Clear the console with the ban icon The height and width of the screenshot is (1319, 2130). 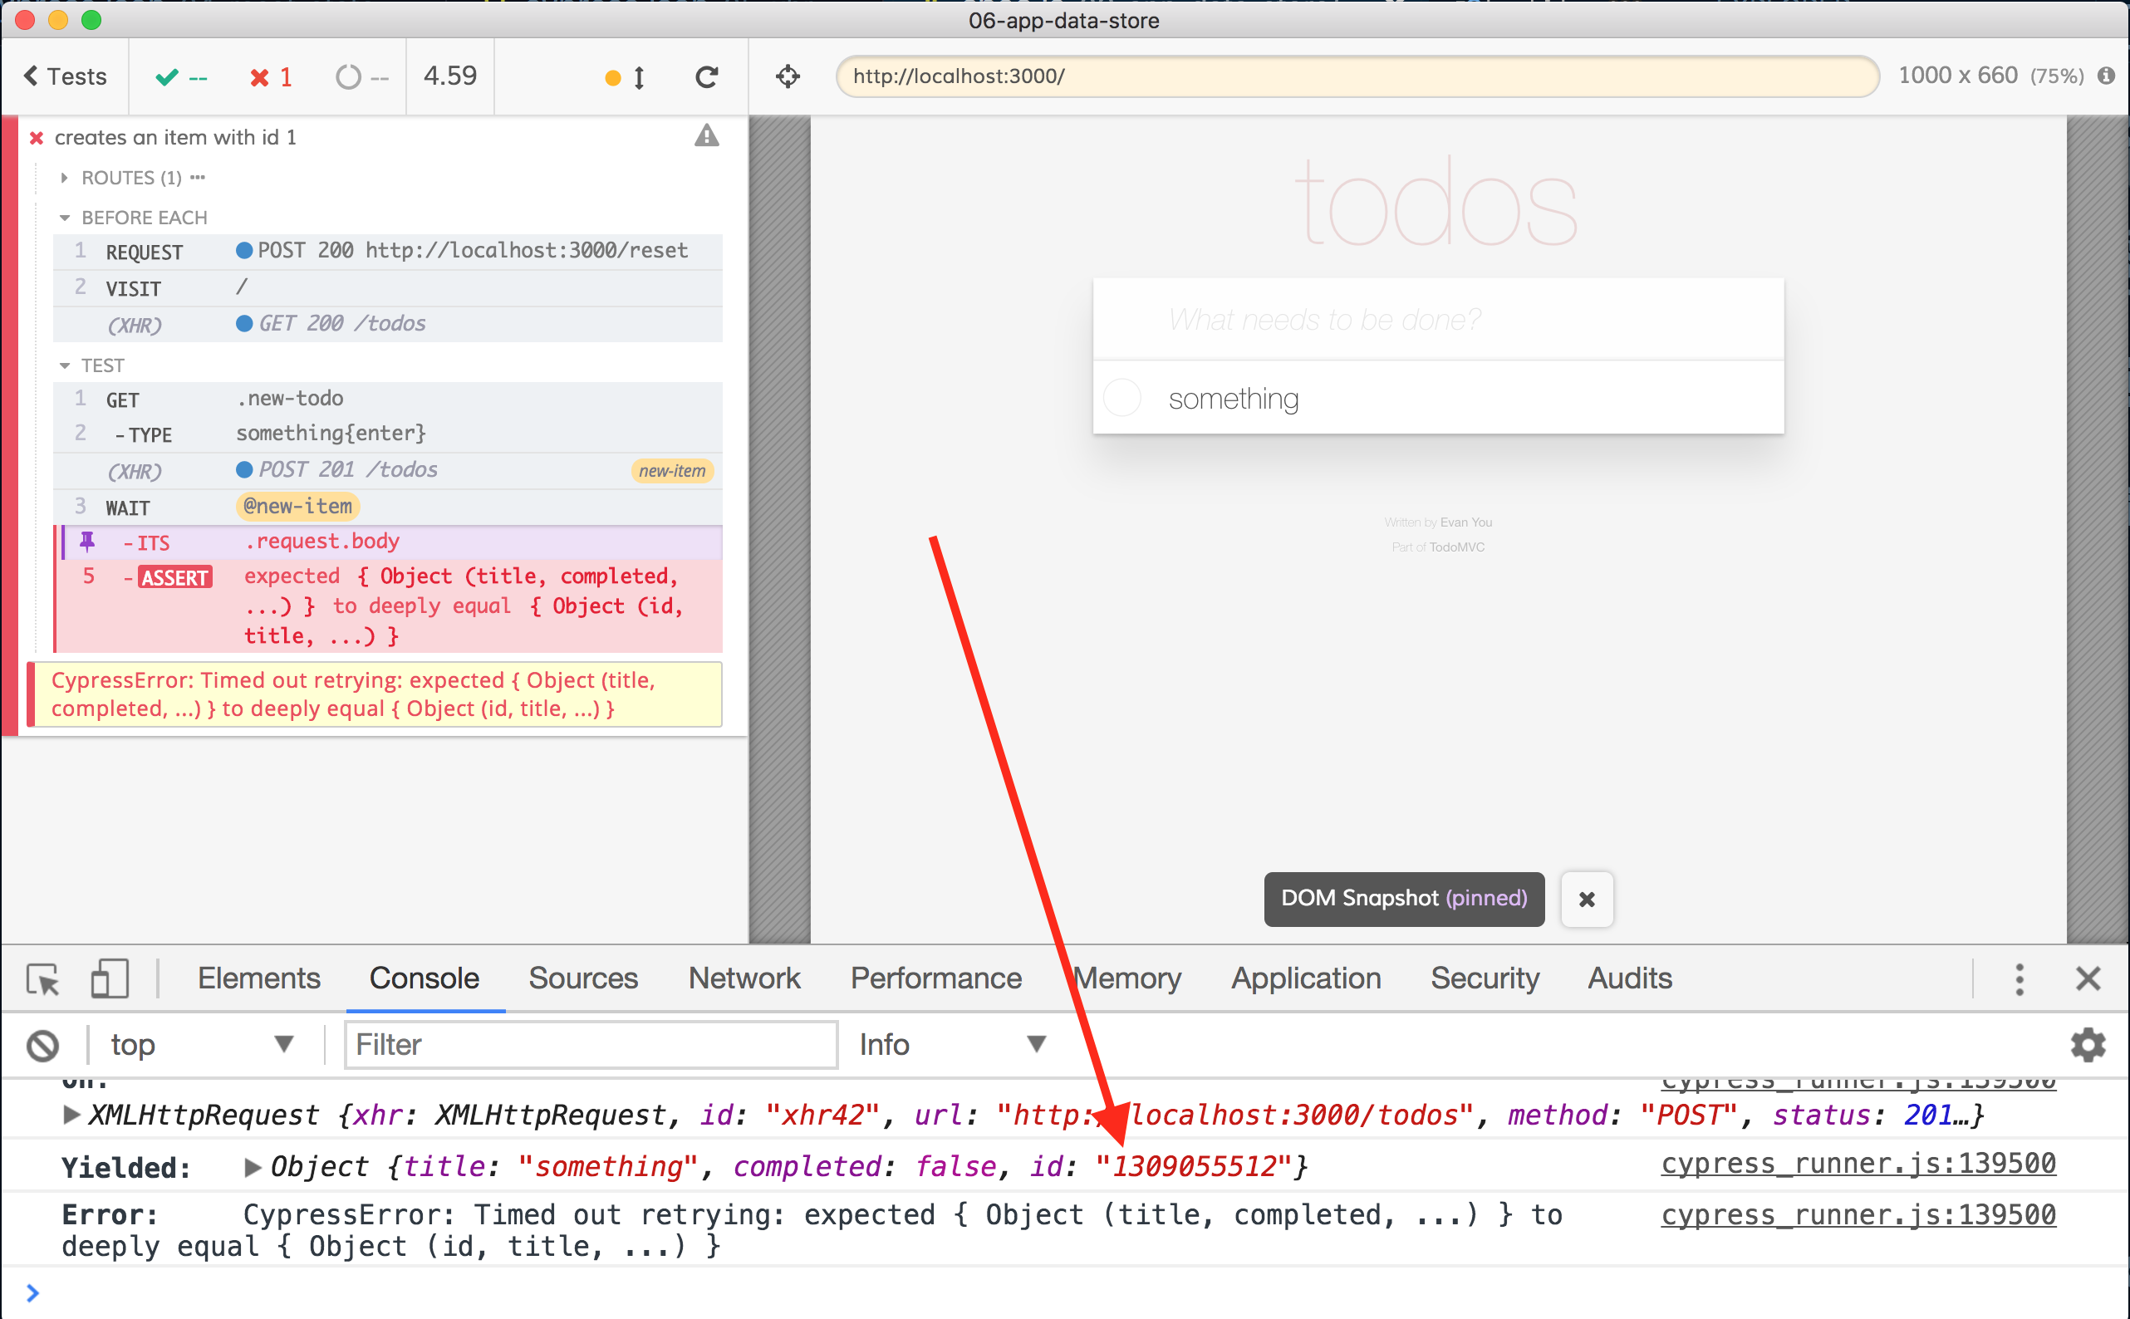pos(42,1045)
